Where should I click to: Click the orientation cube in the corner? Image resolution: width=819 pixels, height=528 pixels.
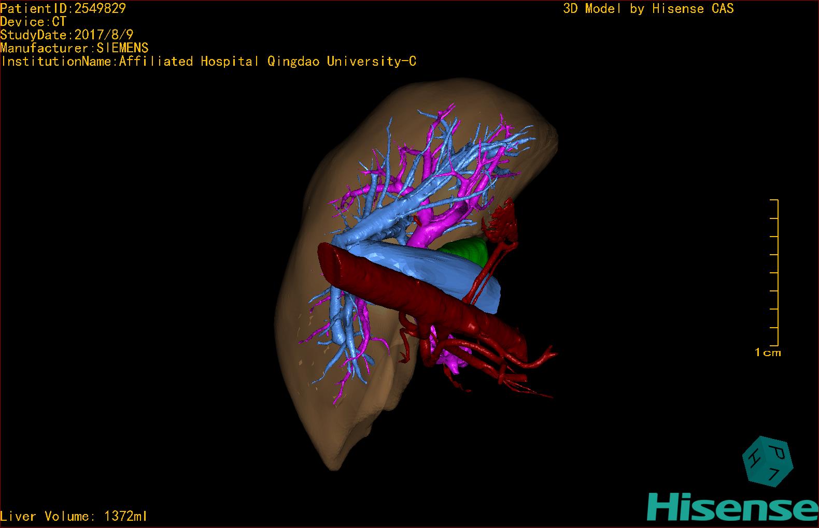click(768, 462)
